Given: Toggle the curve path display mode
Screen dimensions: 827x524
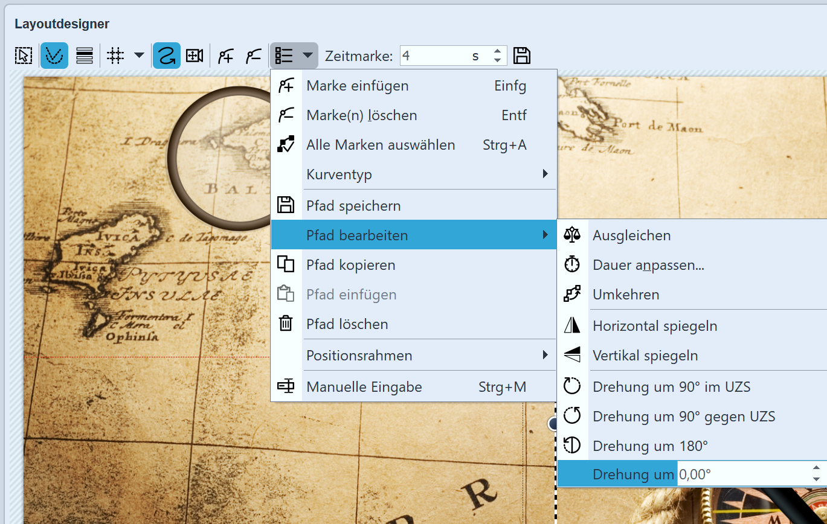Looking at the screenshot, I should [x=54, y=55].
